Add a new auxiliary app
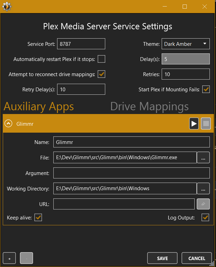Image resolution: width=216 pixels, height=267 pixels. [x=9, y=258]
